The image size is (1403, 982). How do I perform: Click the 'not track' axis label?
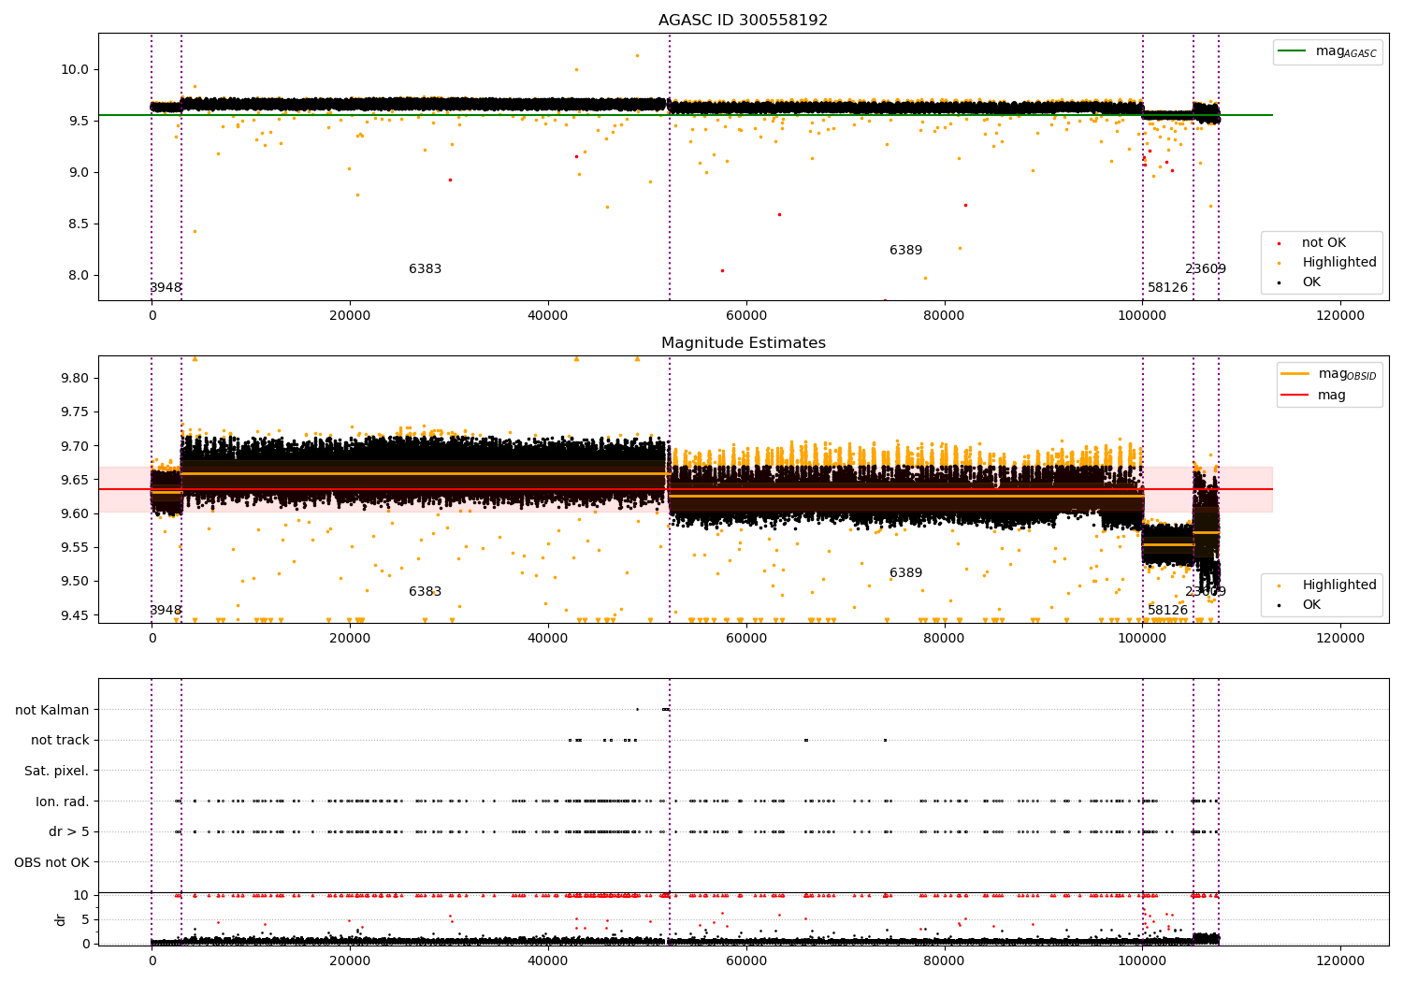60,741
